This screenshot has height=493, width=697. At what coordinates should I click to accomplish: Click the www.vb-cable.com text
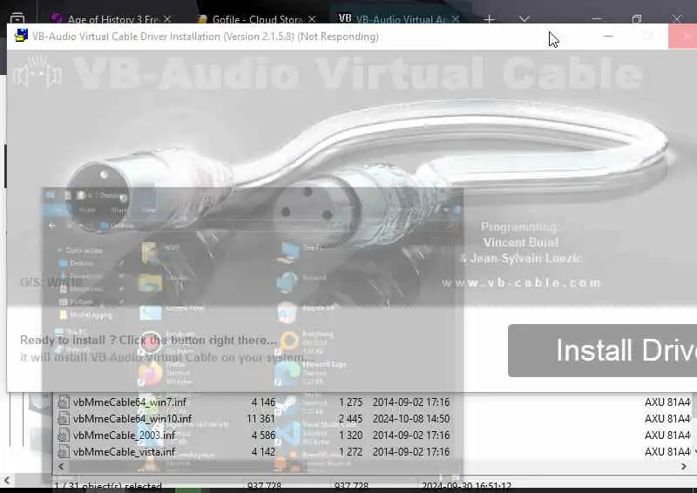click(x=521, y=283)
